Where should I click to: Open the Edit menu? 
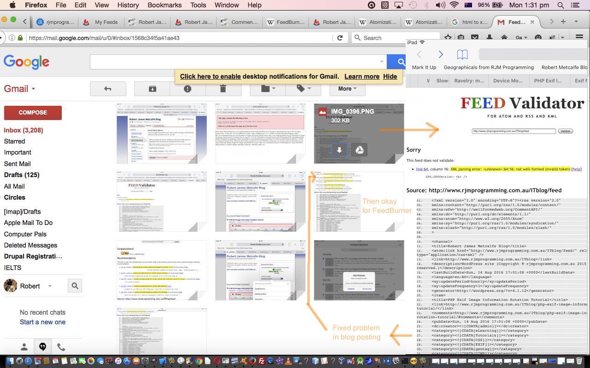tap(80, 5)
